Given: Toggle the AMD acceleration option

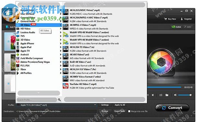Looking at the screenshot, I should [x=188, y=27].
